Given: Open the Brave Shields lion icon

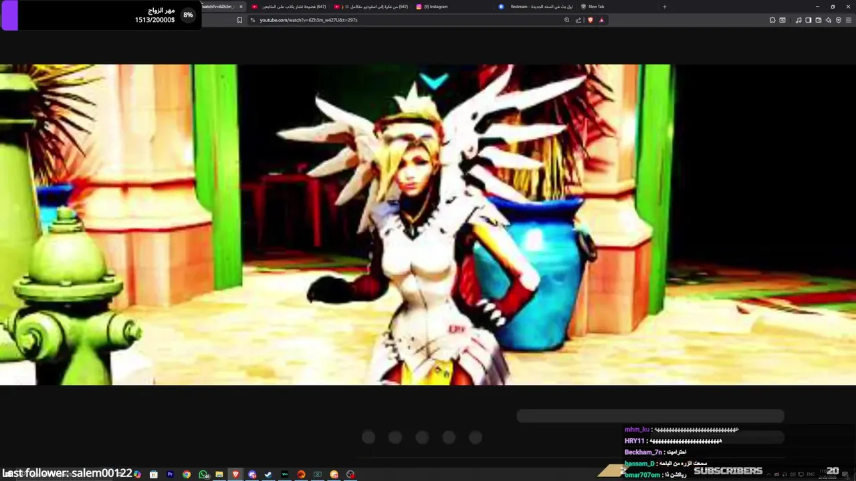Looking at the screenshot, I should pyautogui.click(x=591, y=20).
